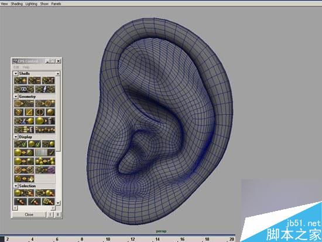Viewport: 322px width, 242px height.
Task: Click the Display wireframe cubes eye icon
Action: point(24,170)
